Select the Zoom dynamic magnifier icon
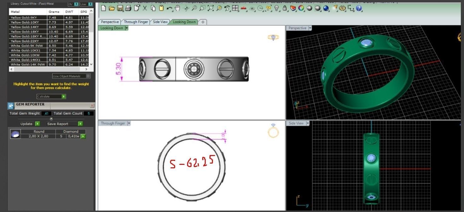464x212 pixels. [194, 9]
